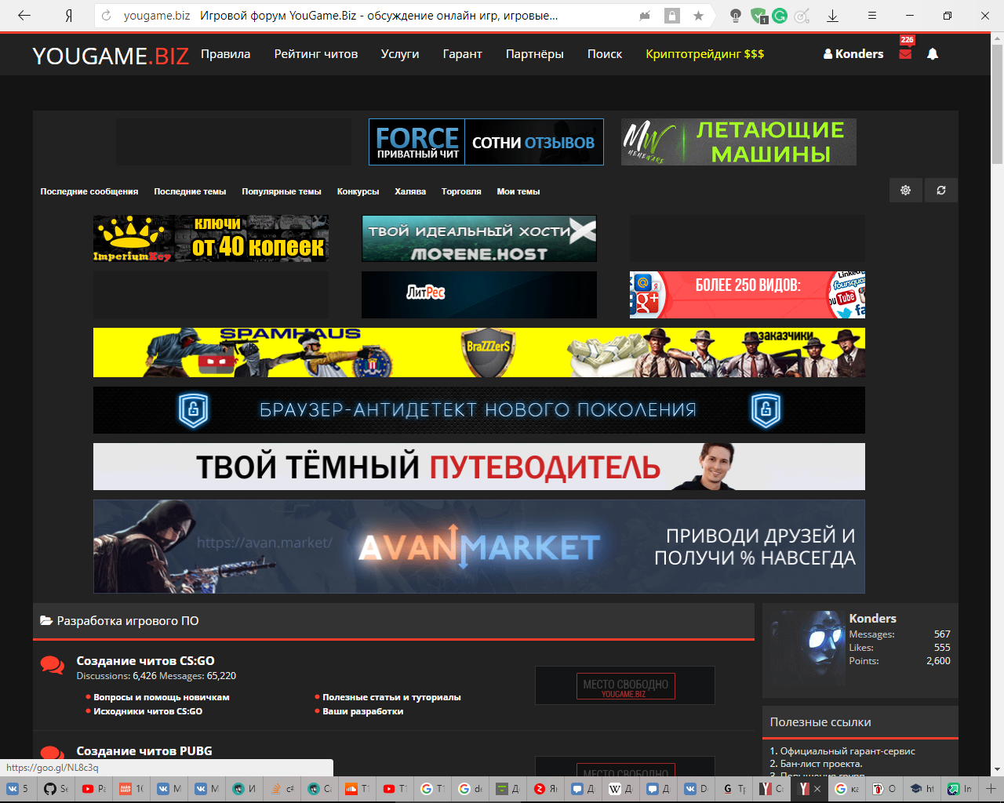
Task: Open the Konders user profile menu
Action: 853,54
